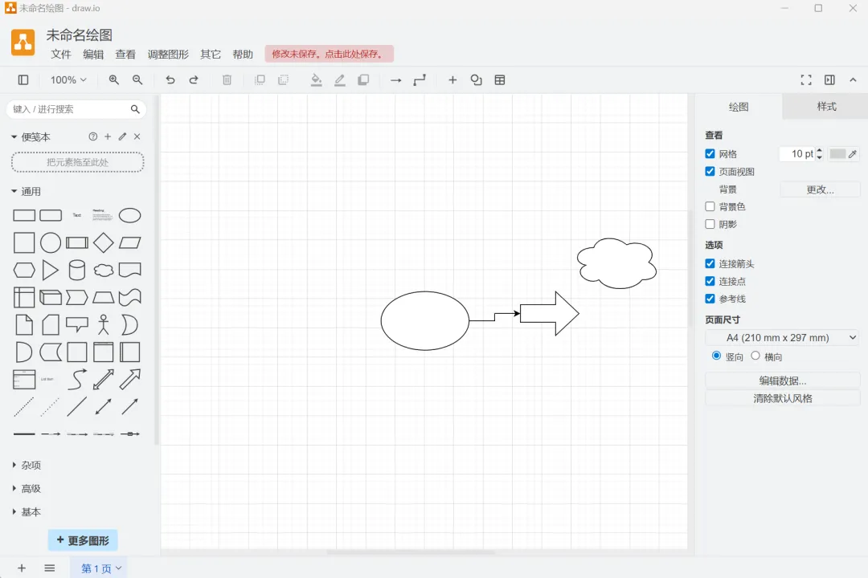Switch to the 样式 tab
The height and width of the screenshot is (578, 868).
826,107
